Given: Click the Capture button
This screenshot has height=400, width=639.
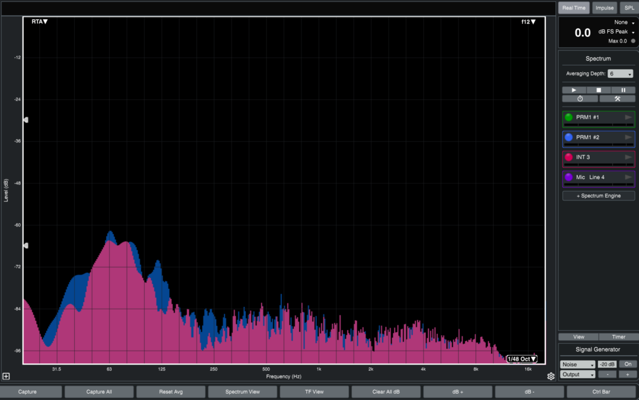Looking at the screenshot, I should pyautogui.click(x=27, y=392).
